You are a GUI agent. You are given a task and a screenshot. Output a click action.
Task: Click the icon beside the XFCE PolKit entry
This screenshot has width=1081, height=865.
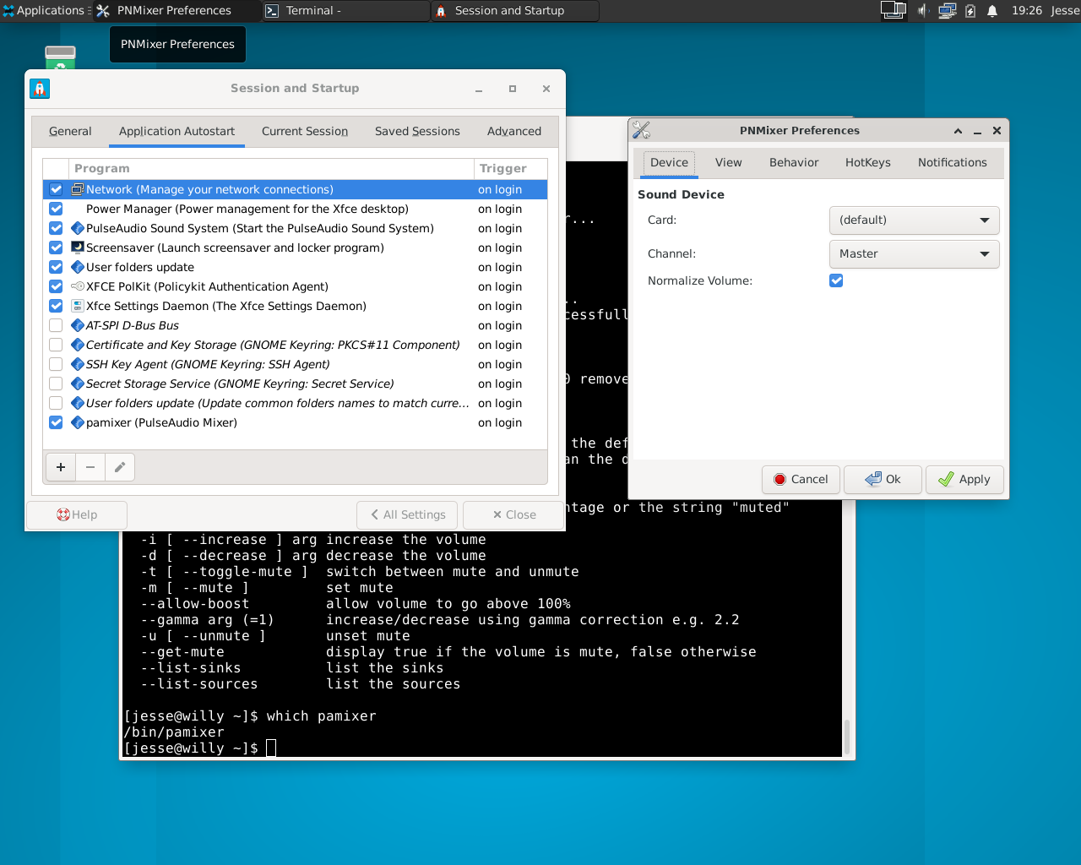78,286
